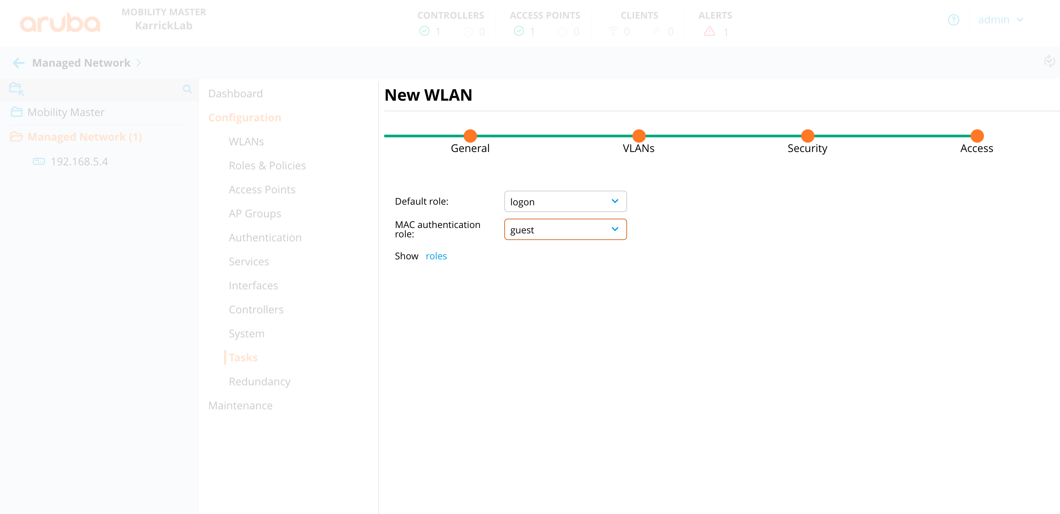Click the search magnifier in the sidebar
The image size is (1060, 514).
(x=187, y=89)
